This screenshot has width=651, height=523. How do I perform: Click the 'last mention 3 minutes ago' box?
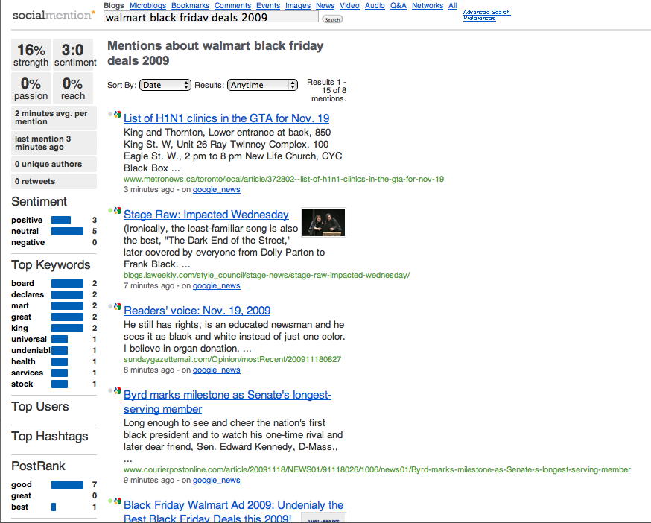[54, 143]
